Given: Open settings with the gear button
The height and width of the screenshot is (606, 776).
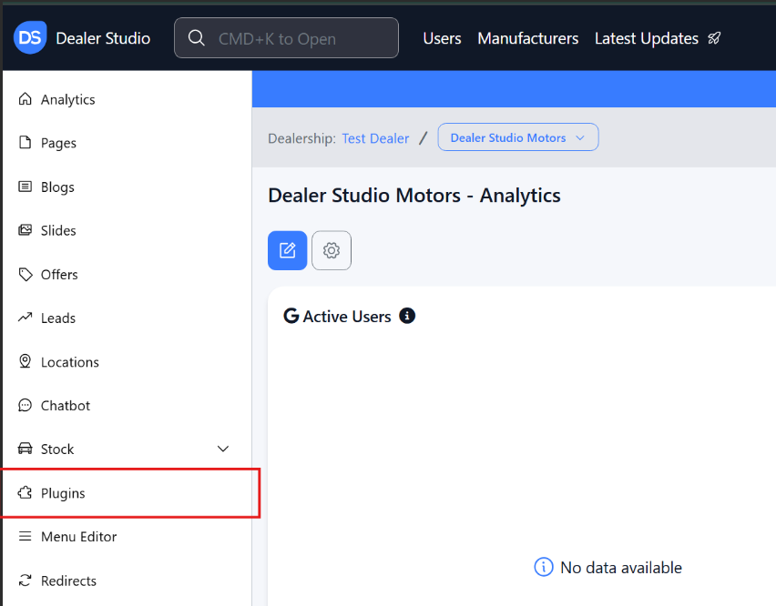Looking at the screenshot, I should tap(332, 250).
